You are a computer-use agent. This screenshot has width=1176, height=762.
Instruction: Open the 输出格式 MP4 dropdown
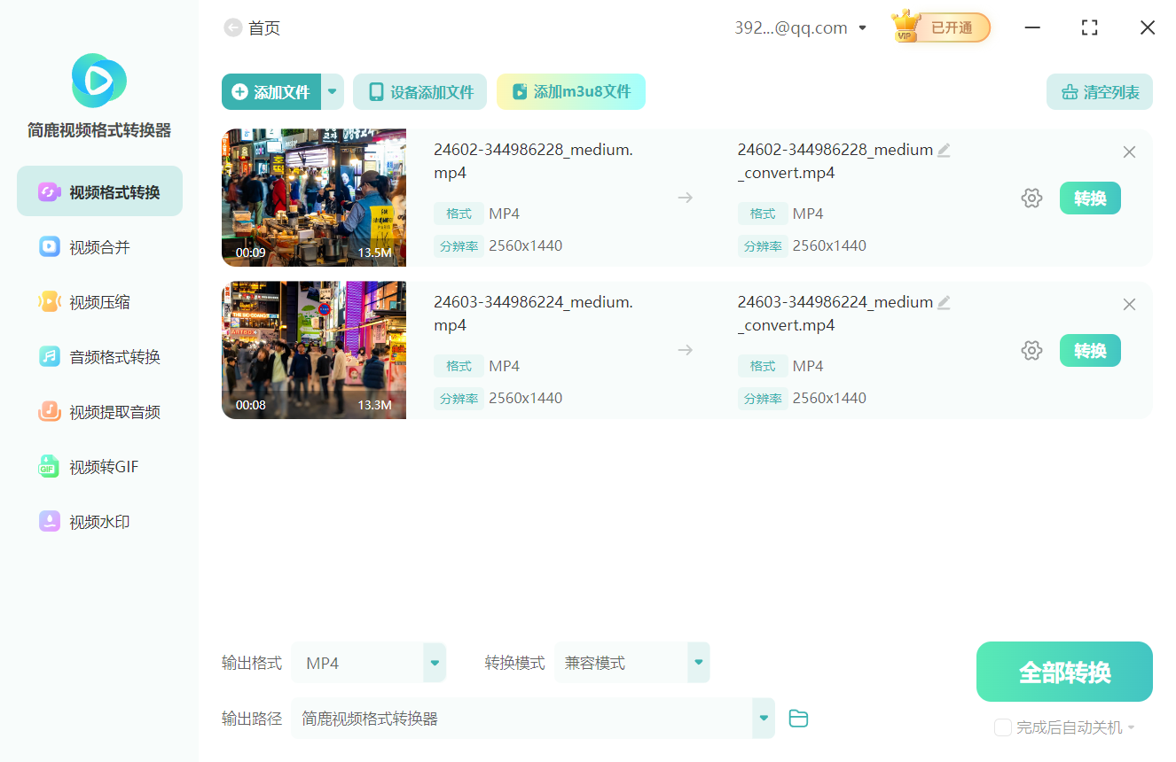434,662
